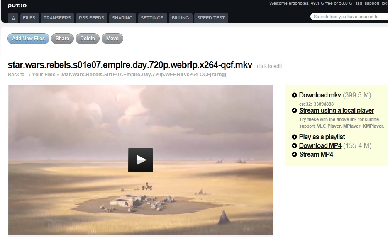Click the arrow icon beside Stream using a local player
This screenshot has height=237, width=388.
click(x=294, y=111)
